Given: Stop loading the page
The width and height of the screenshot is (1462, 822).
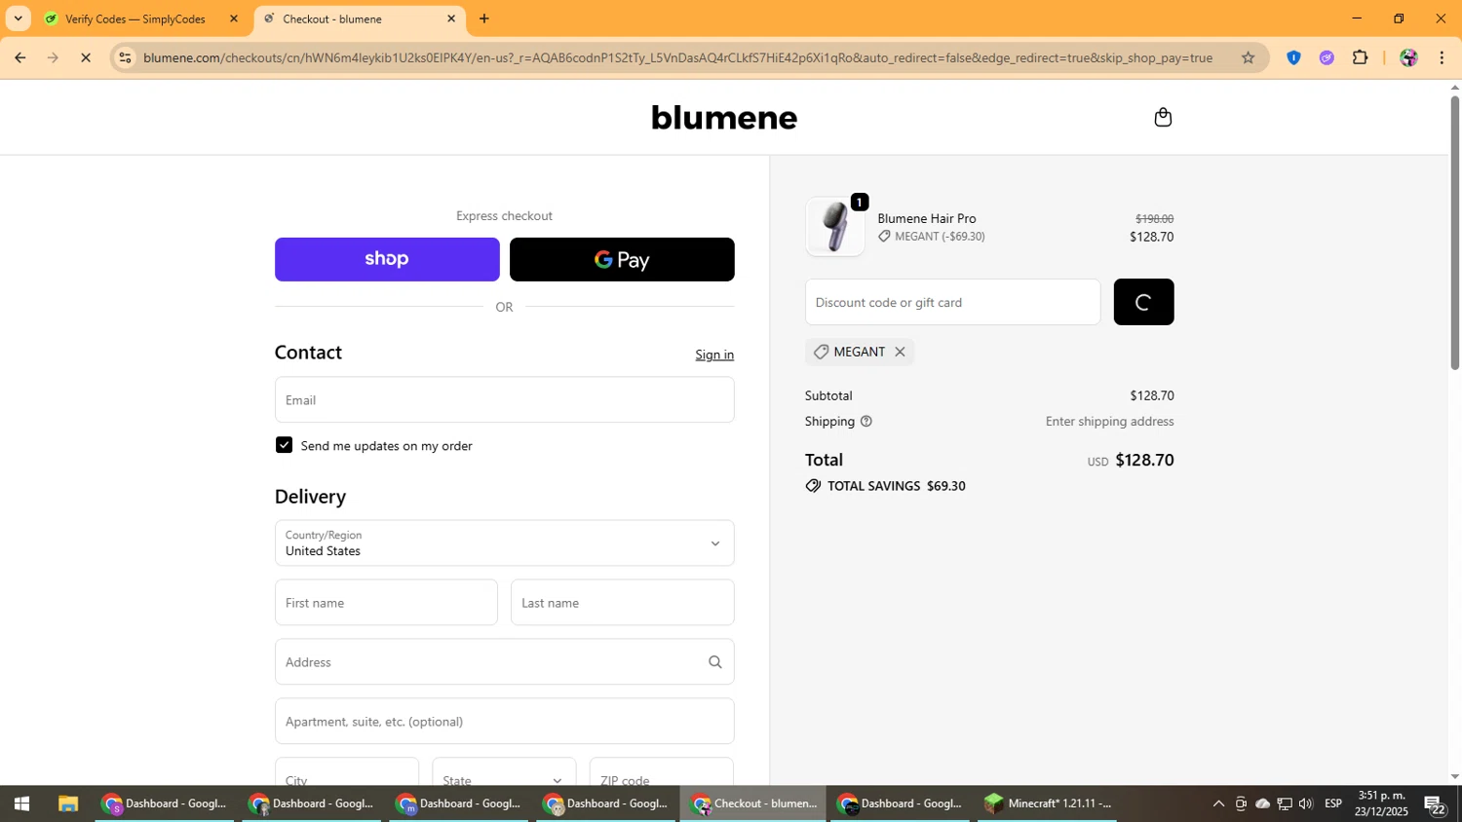Looking at the screenshot, I should [86, 57].
